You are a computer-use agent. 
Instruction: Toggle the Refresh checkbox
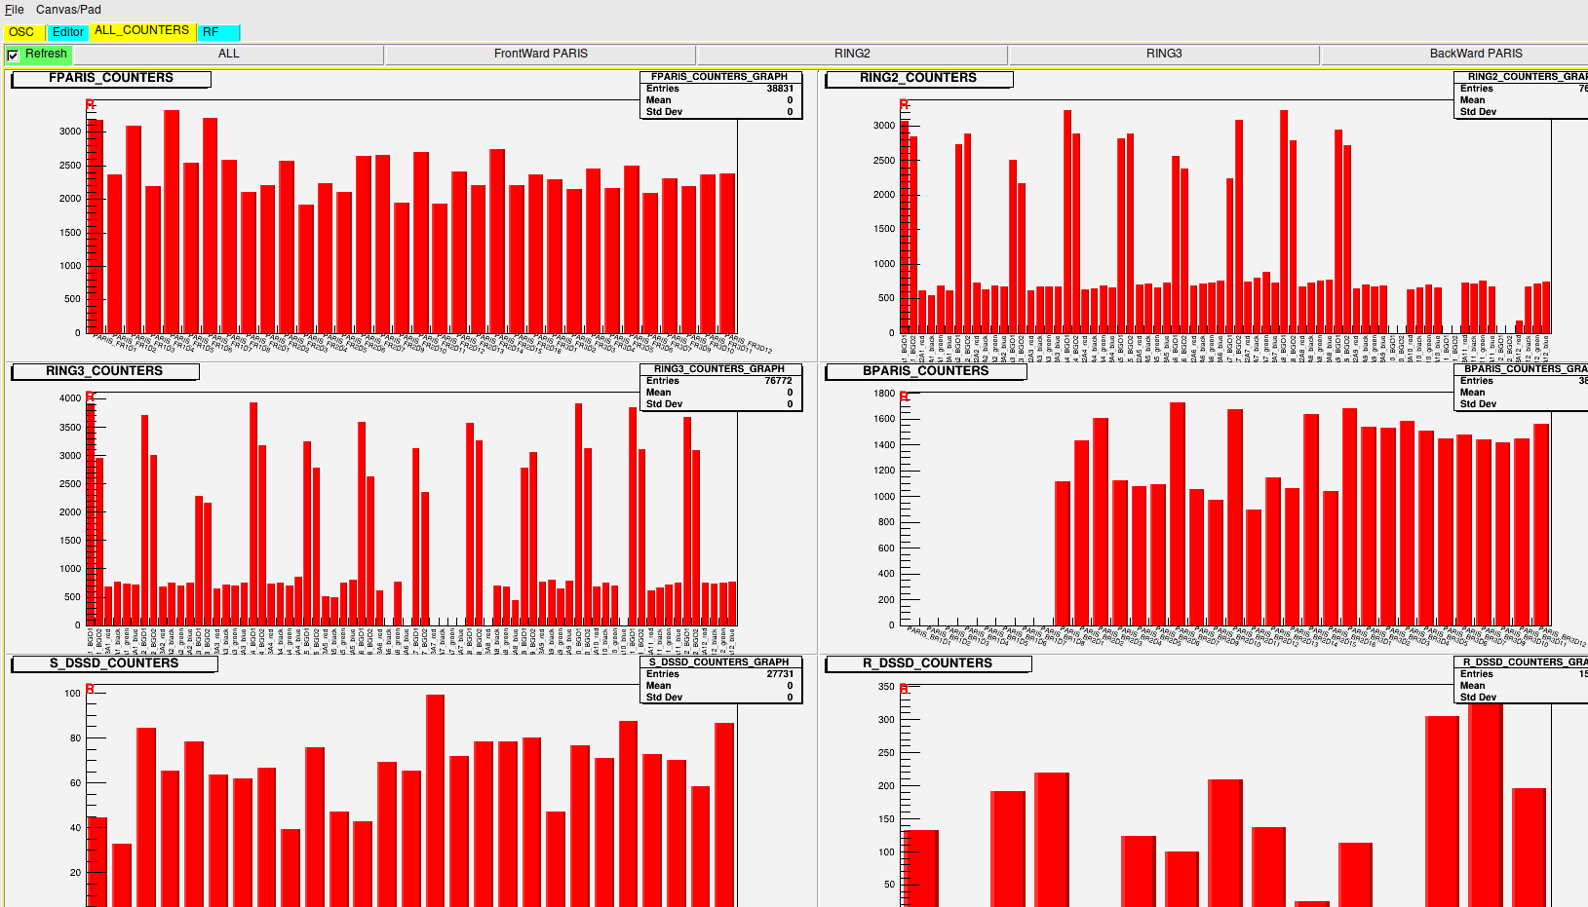pos(13,56)
